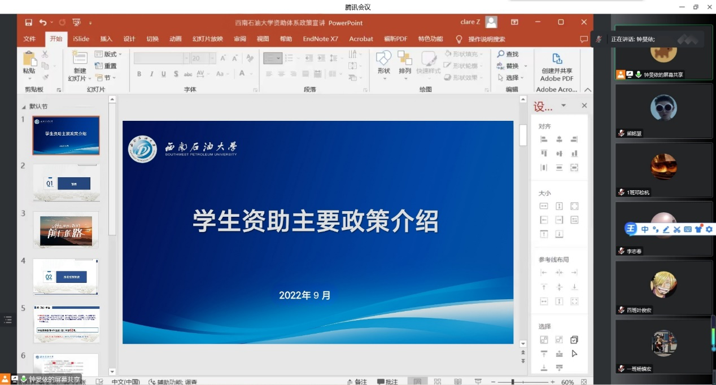Click the align left paragraph icon
This screenshot has width=716, height=385.
269,74
